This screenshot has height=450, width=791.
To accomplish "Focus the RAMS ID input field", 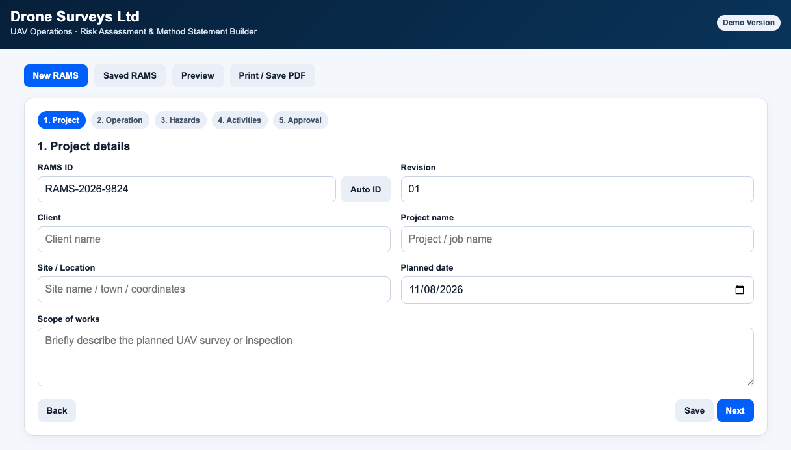I will (187, 189).
